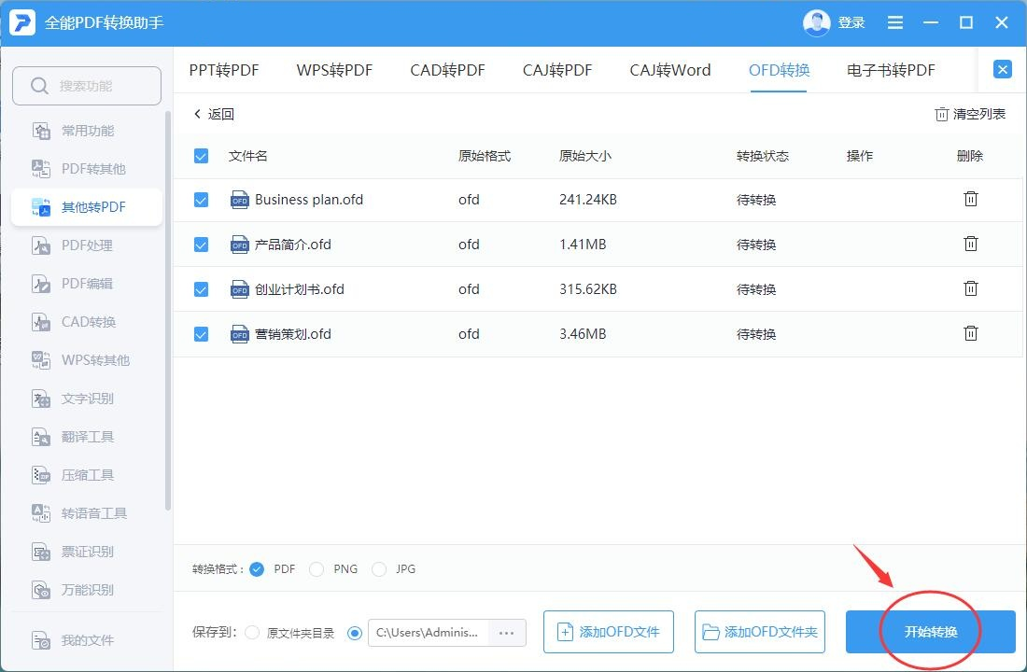Go back using the 返回 chevron

[x=197, y=114]
